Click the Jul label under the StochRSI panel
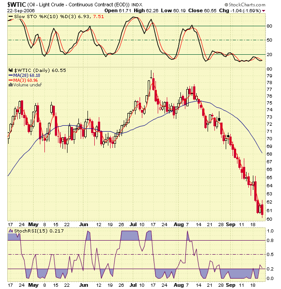 point(133,285)
